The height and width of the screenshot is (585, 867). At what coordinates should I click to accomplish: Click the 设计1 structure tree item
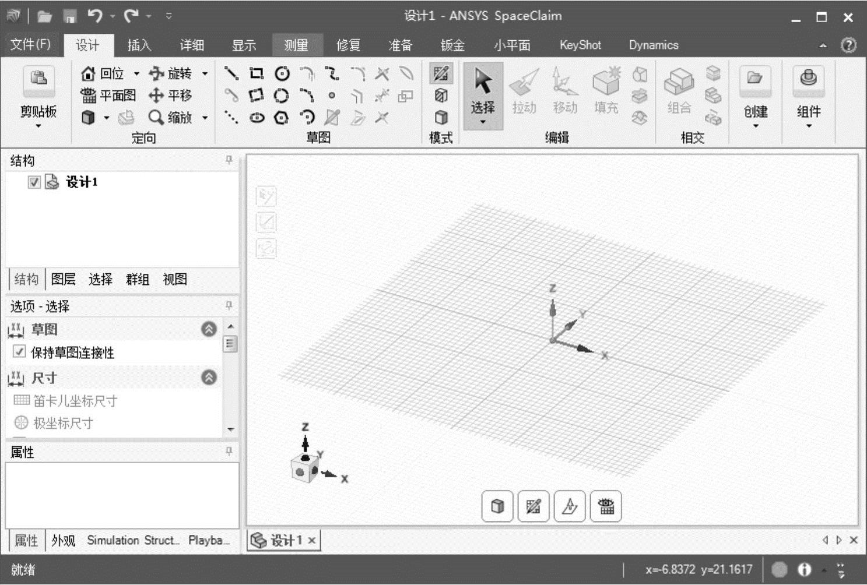click(82, 182)
